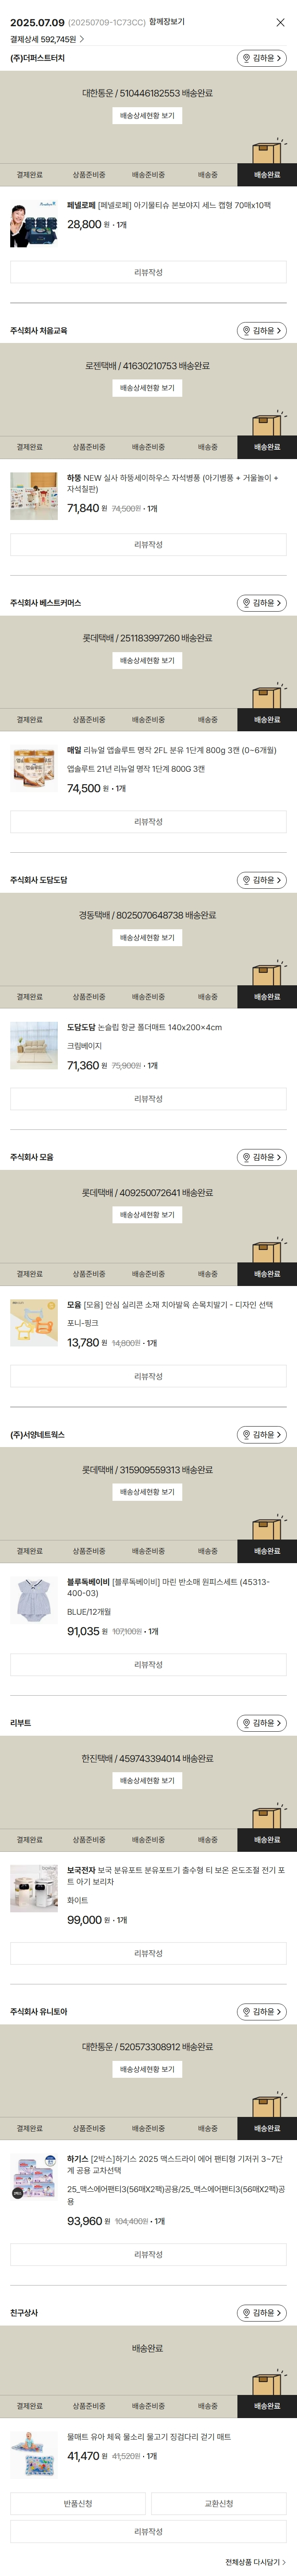This screenshot has width=297, height=2576.
Task: Close the order detail page
Action: click(280, 22)
